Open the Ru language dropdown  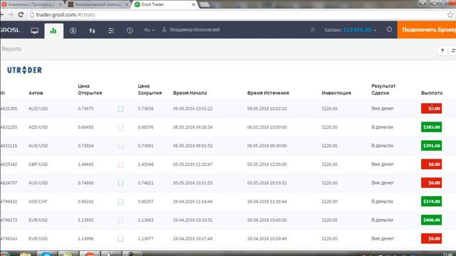coord(149,30)
